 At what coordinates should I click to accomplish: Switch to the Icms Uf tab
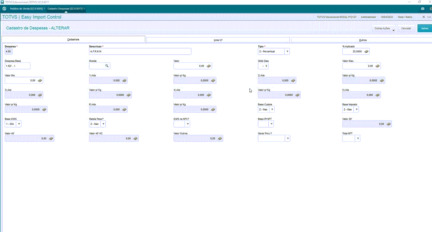[x=218, y=40]
